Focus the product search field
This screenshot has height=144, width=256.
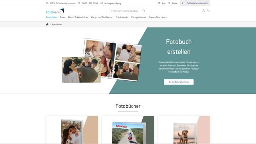tap(125, 11)
